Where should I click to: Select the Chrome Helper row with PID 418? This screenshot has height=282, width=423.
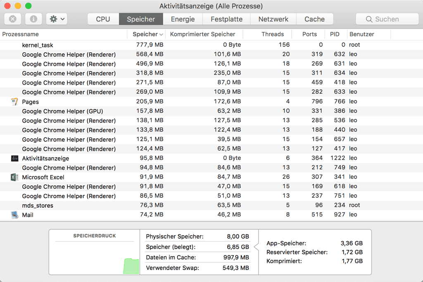tap(211, 83)
